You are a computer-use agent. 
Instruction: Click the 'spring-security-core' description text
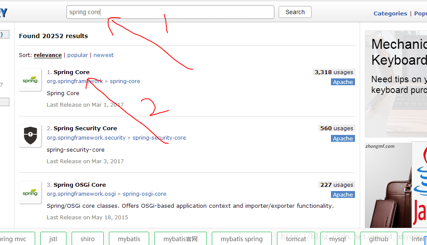(x=76, y=150)
